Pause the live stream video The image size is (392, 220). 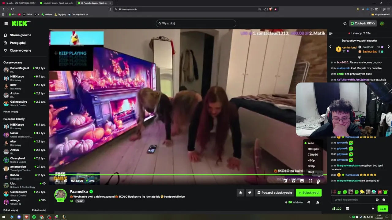coord(57,181)
